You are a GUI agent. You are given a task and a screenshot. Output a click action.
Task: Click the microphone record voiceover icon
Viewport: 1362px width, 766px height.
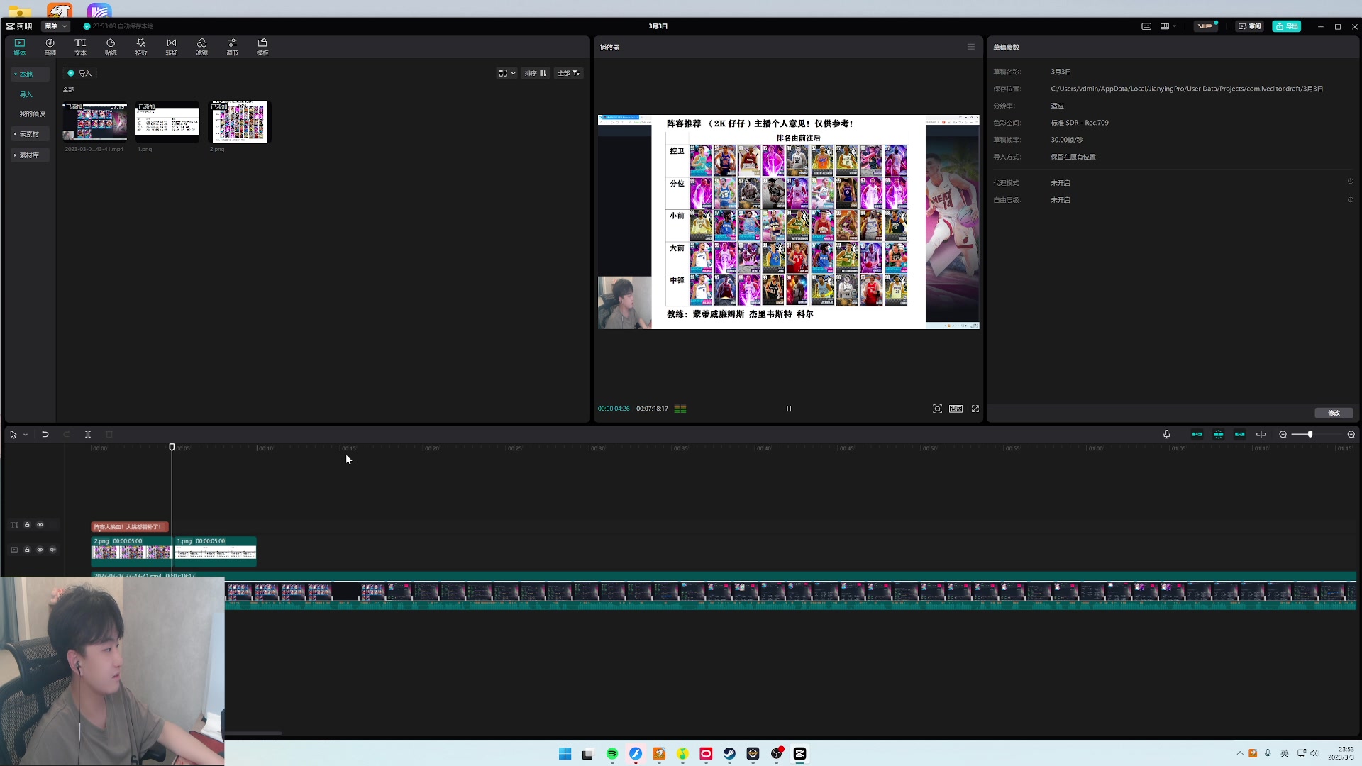click(x=1167, y=434)
